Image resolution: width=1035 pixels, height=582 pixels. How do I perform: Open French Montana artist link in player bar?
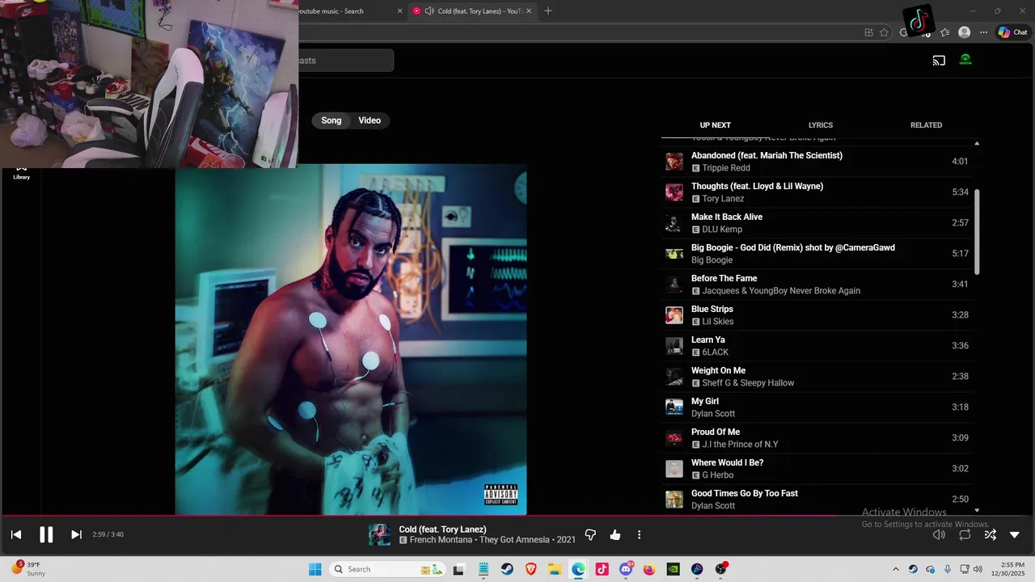441,540
